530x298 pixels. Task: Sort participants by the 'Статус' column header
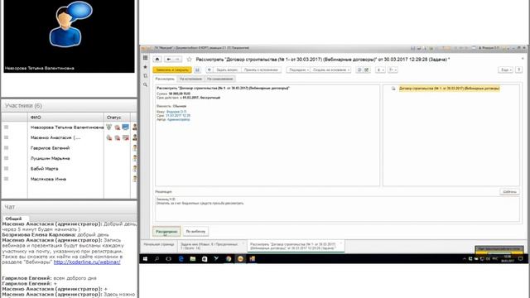[x=117, y=118]
